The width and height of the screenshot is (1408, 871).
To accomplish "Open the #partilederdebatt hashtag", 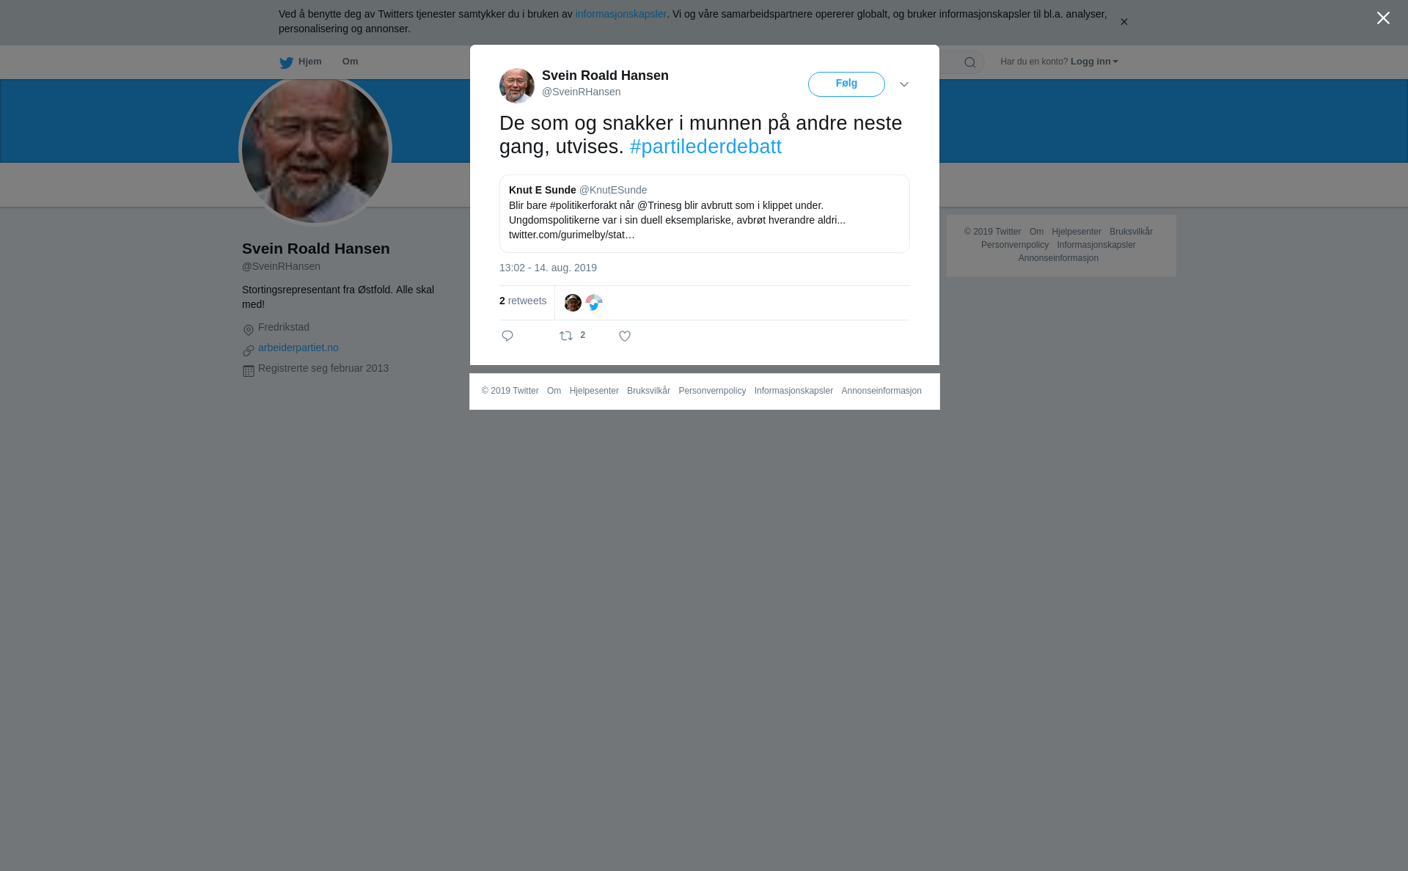I will click(705, 147).
